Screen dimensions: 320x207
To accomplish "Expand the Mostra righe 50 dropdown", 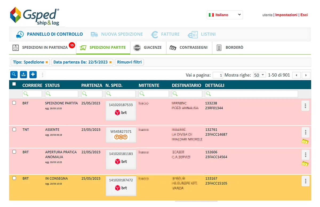I will tap(259, 75).
